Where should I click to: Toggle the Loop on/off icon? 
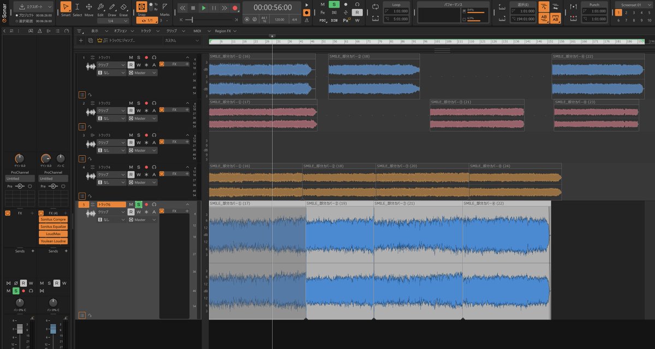point(376,7)
